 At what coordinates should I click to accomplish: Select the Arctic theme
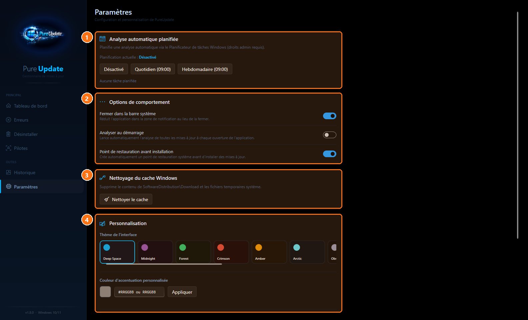pyautogui.click(x=307, y=252)
